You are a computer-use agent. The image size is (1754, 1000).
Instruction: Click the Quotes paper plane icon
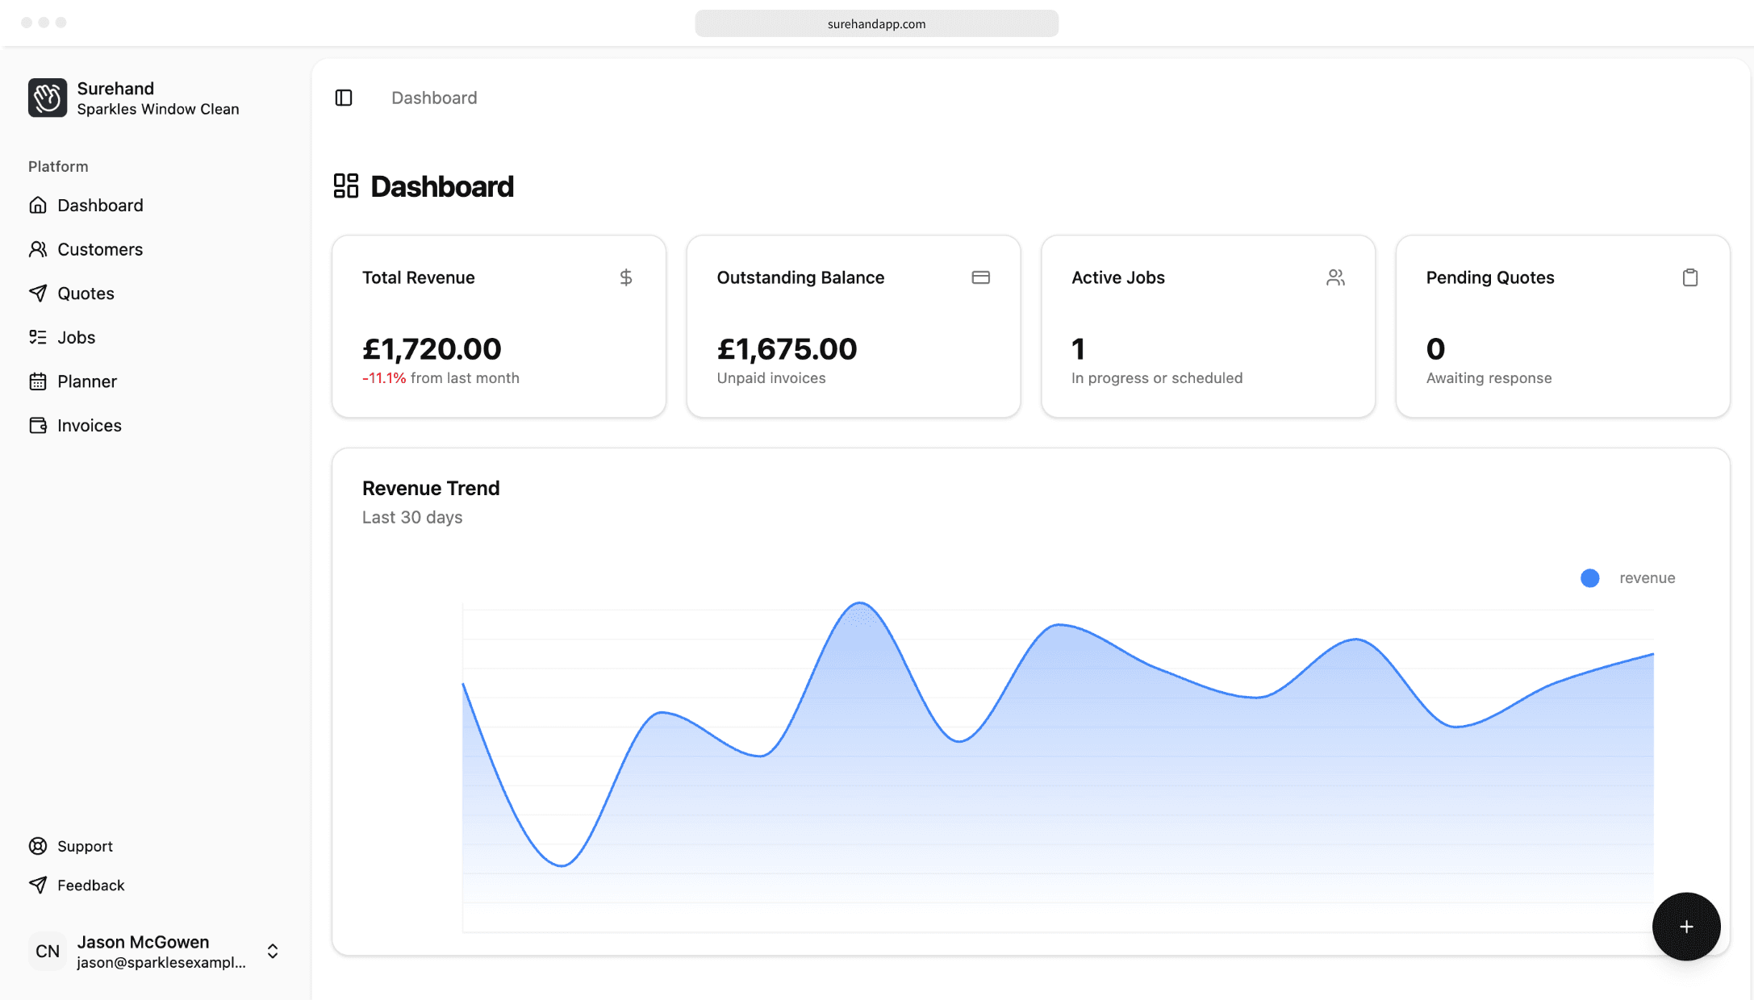[x=38, y=294]
